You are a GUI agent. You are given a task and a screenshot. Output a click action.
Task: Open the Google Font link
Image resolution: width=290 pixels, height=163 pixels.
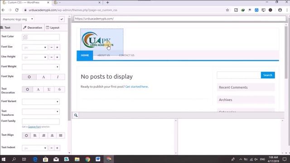click(x=34, y=127)
